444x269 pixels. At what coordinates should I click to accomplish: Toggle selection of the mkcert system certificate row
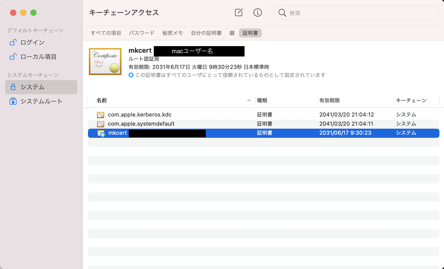pyautogui.click(x=177, y=133)
